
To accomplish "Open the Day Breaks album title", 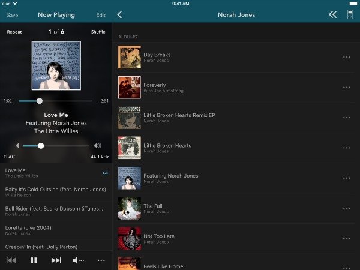I will pyautogui.click(x=157, y=55).
